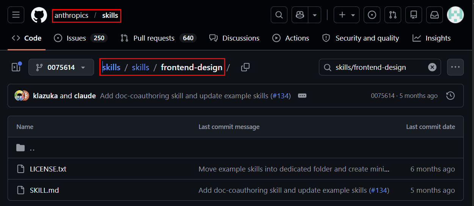Click the parent directory folder icon

[x=20, y=148]
